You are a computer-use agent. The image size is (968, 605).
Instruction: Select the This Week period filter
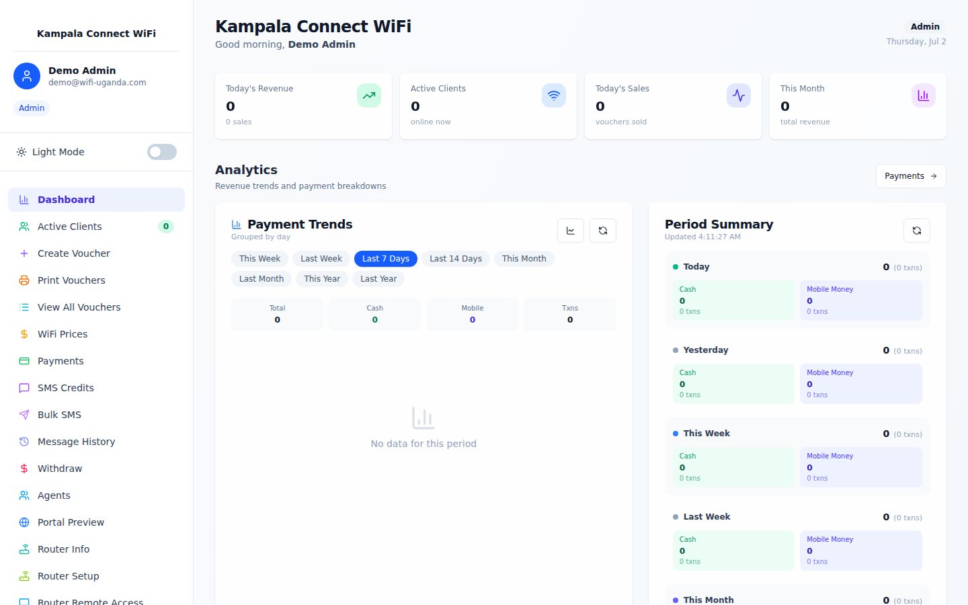tap(259, 259)
